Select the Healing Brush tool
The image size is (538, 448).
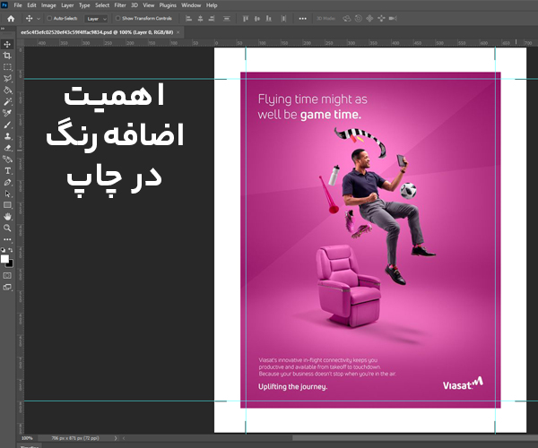pyautogui.click(x=7, y=159)
